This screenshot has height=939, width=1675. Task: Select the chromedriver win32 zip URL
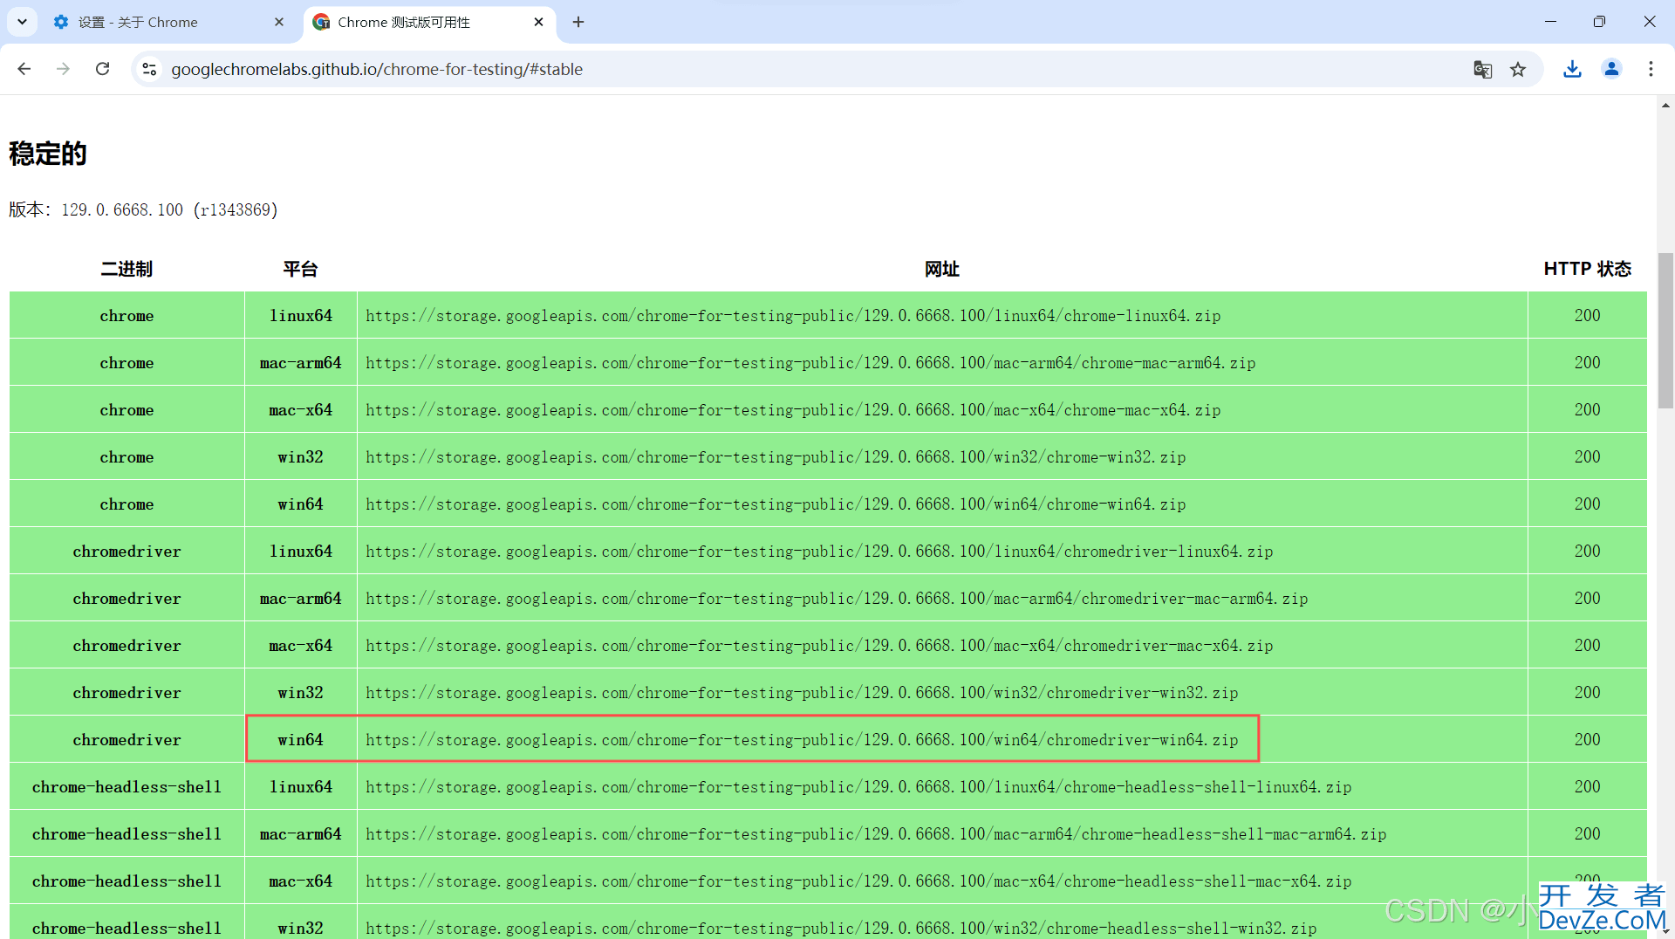coord(802,693)
